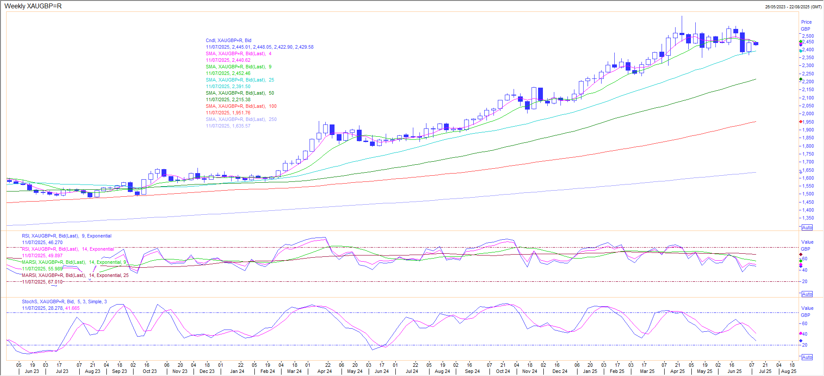
Task: Click the Oct 23 label on time axis
Action: (150, 371)
